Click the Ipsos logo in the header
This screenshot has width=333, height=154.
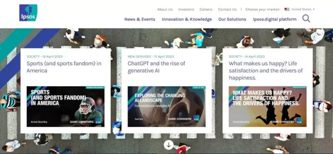28,13
